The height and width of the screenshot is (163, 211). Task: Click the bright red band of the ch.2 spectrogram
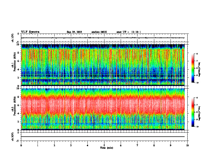point(103,105)
